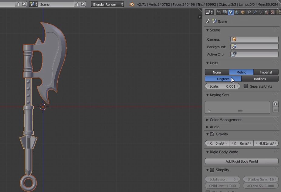This screenshot has height=192, width=281.
Task: Open the Texture properties tab (checker icon)
Action: pos(273,12)
